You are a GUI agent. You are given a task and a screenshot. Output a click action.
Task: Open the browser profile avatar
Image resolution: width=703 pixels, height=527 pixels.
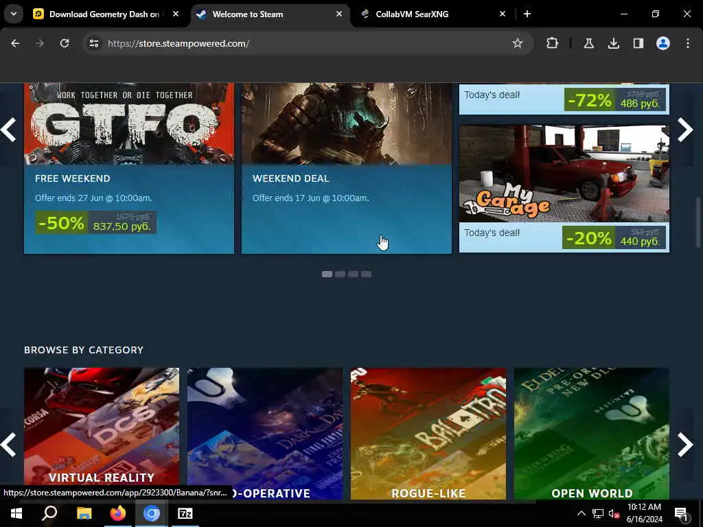pos(662,43)
